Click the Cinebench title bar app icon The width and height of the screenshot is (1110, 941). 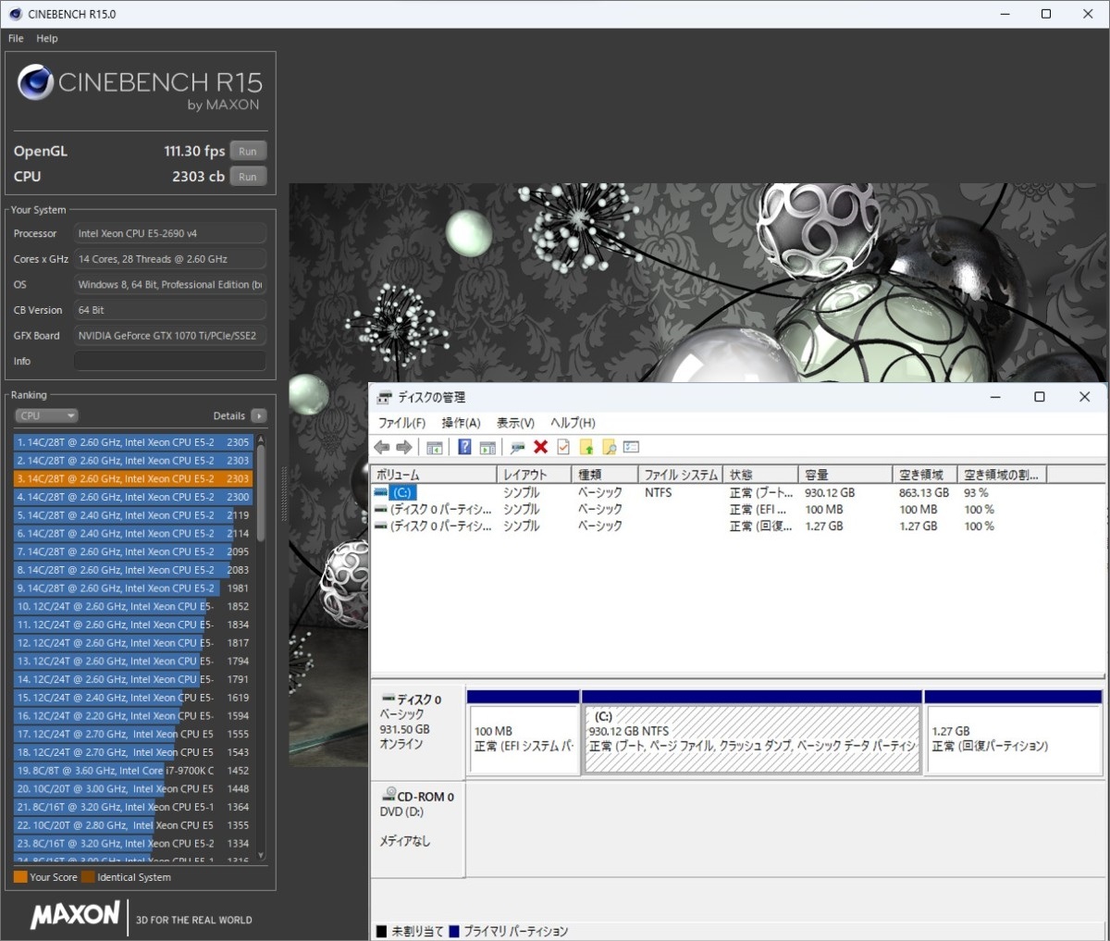pos(15,14)
